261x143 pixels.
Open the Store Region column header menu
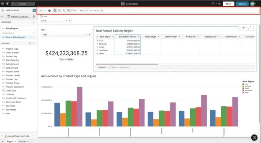coord(113,37)
